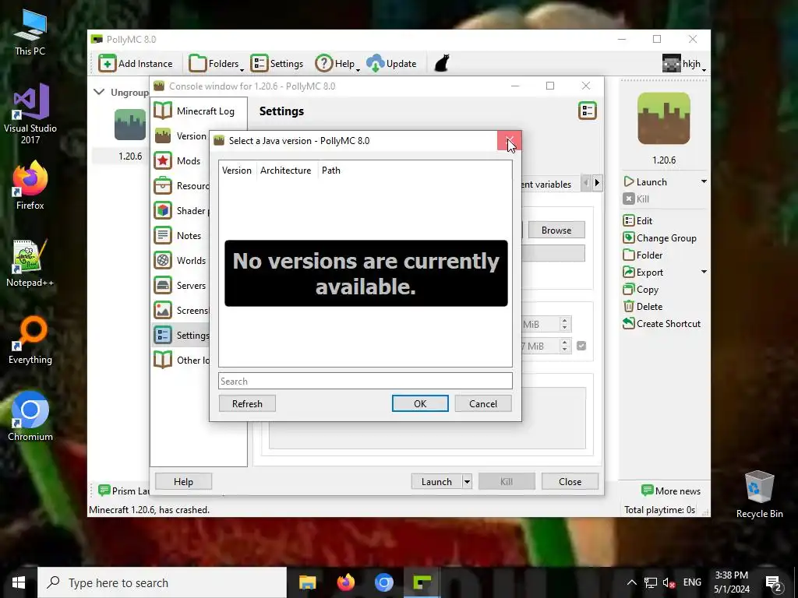Open Firefox from the taskbar
Viewport: 798px width, 598px height.
pyautogui.click(x=345, y=582)
